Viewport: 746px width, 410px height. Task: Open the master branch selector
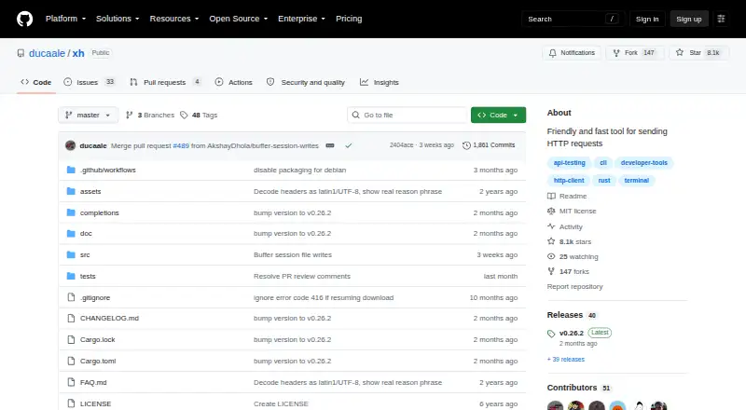coord(88,116)
